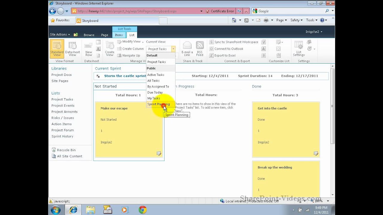The height and width of the screenshot is (215, 383).
Task: Click Connect to Outlook
Action: coord(226,49)
